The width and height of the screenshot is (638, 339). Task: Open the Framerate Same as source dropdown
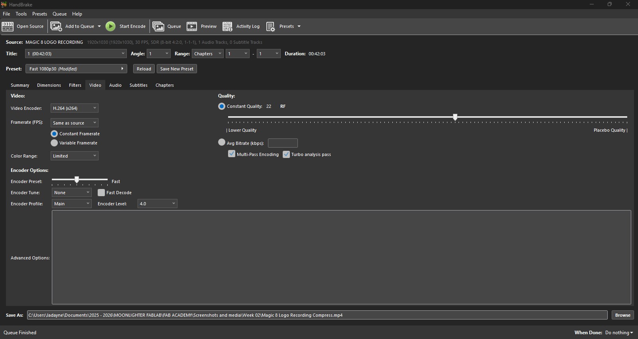click(x=75, y=123)
